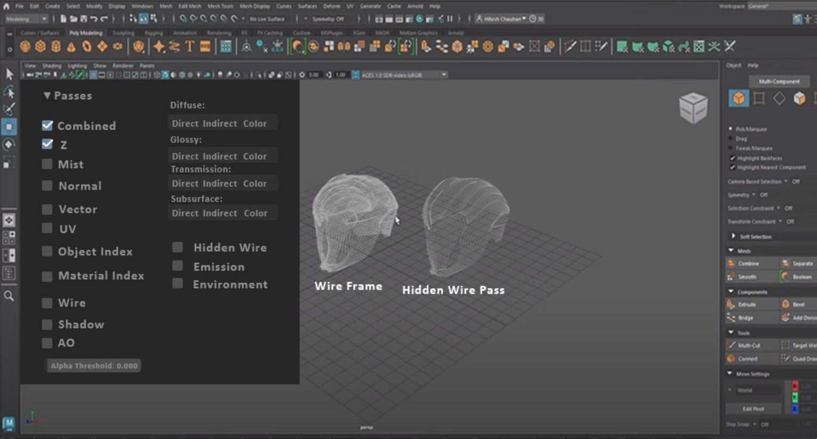The width and height of the screenshot is (817, 439).
Task: Create a polygon sphere from the shelf
Action: tap(25, 46)
